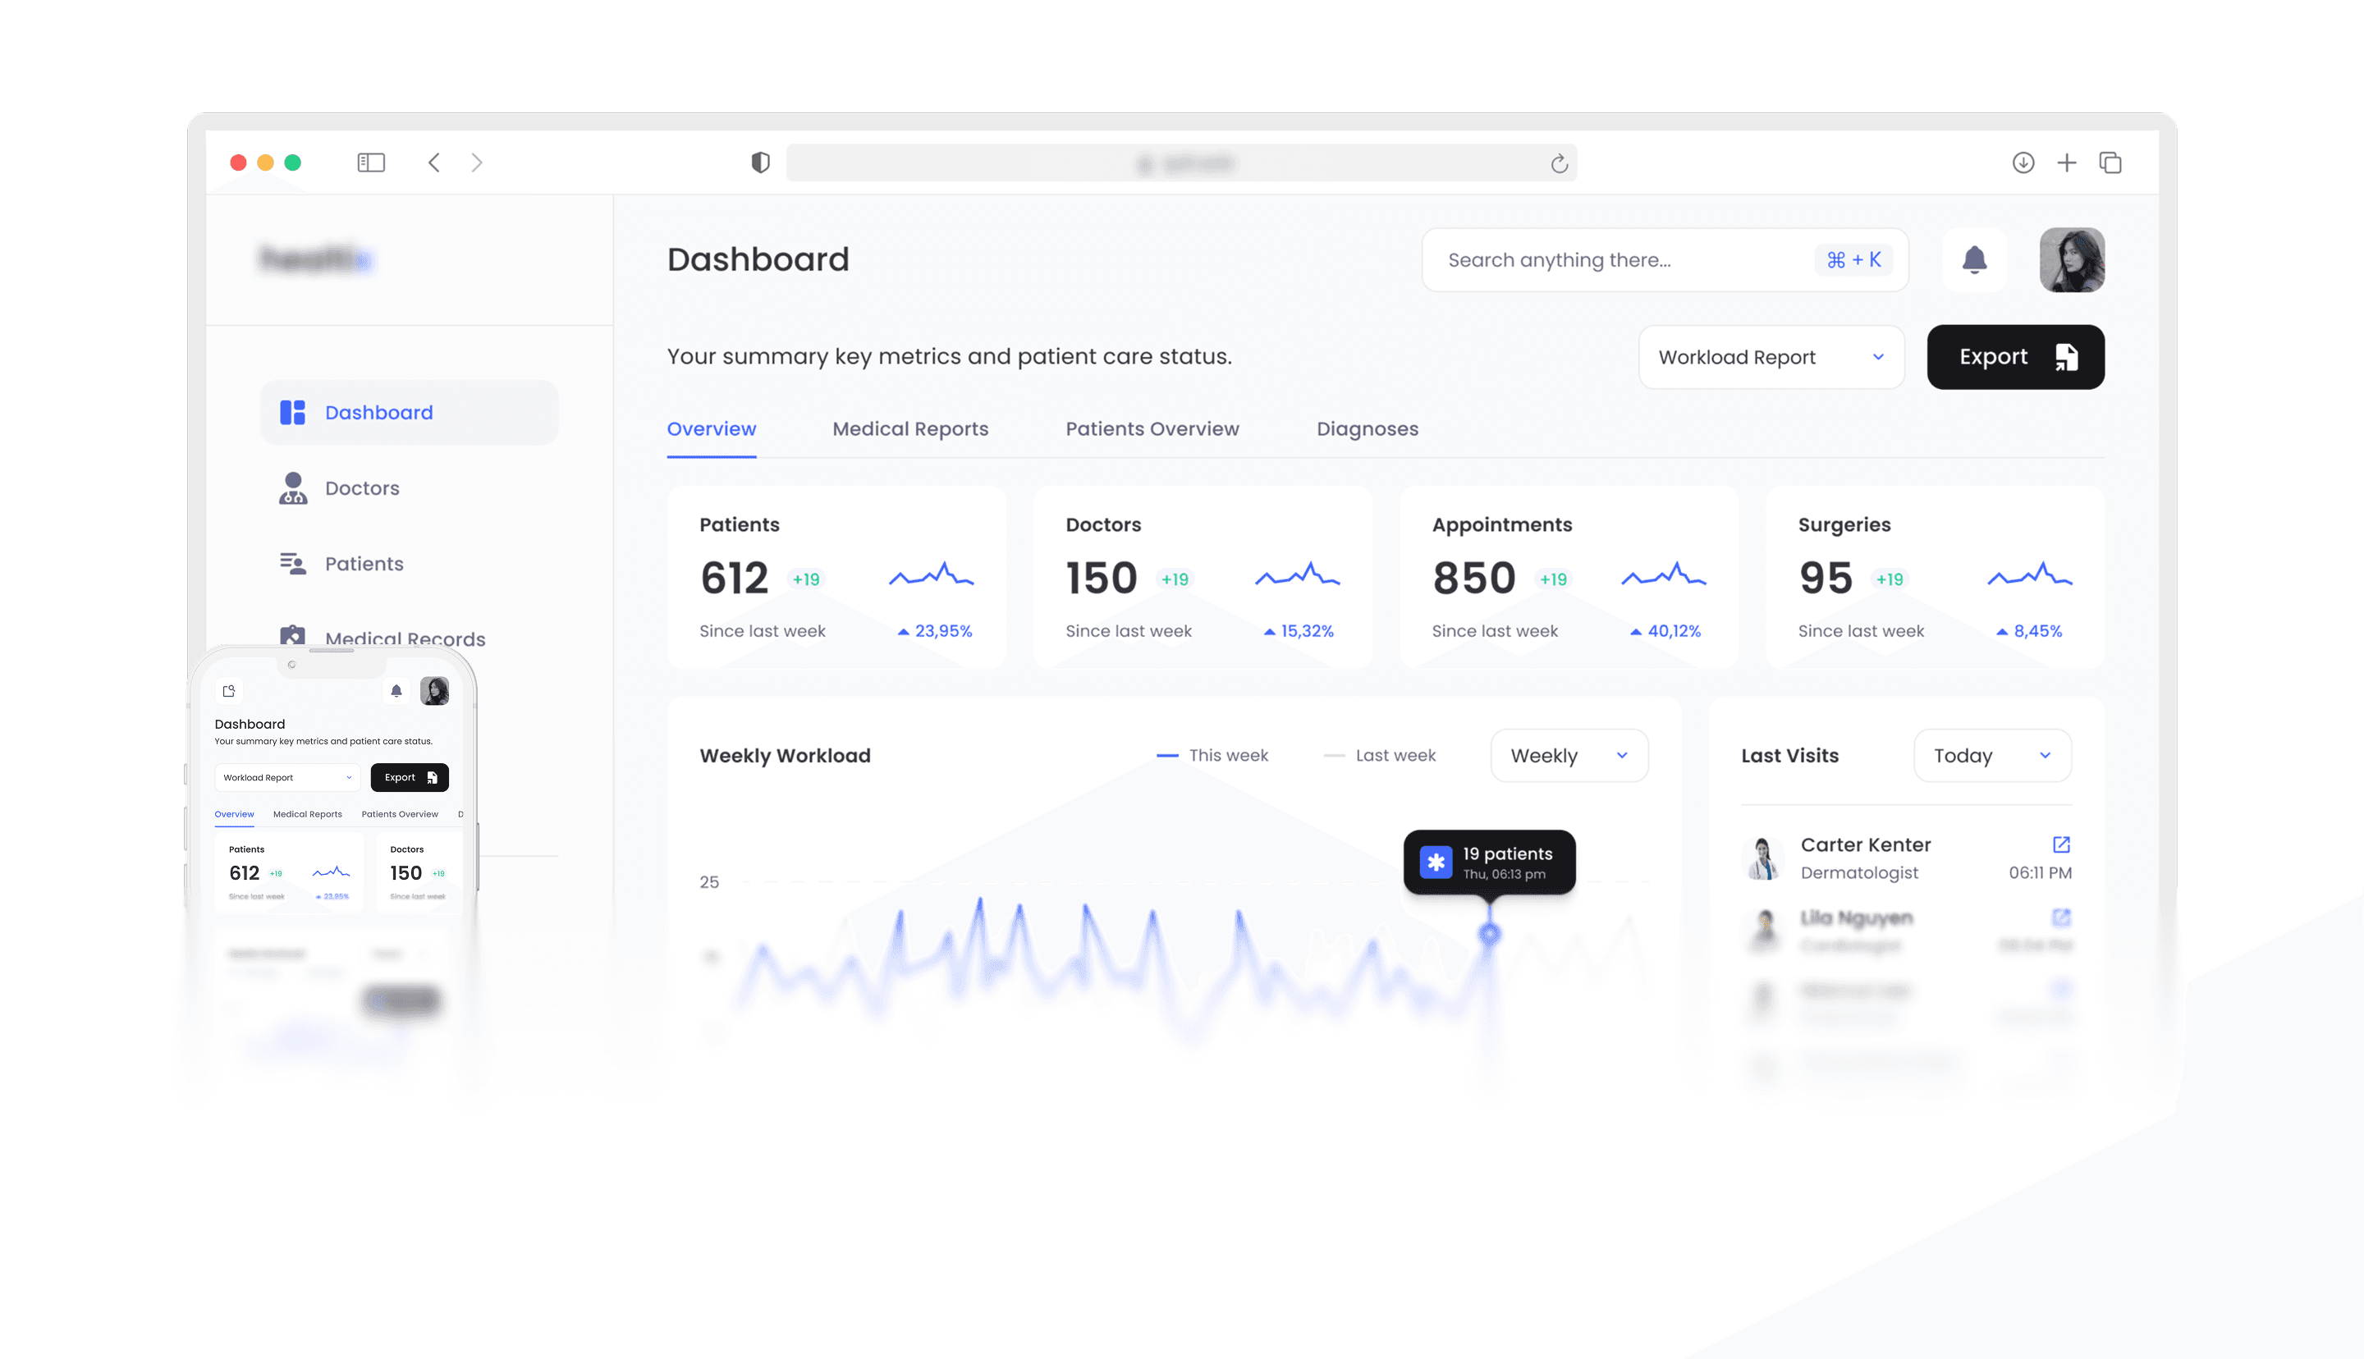Viewport: 2364px width, 1359px height.
Task: Click the browser sidebar toggle icon
Action: [370, 162]
